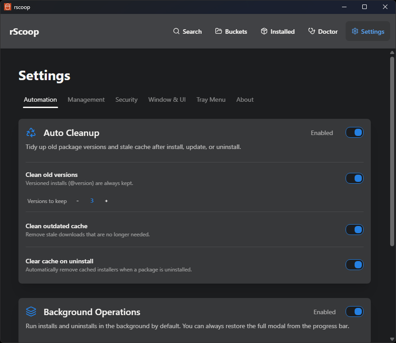Click the Clear cache on uninstall label
Viewport: 396px width, 343px height.
point(59,261)
